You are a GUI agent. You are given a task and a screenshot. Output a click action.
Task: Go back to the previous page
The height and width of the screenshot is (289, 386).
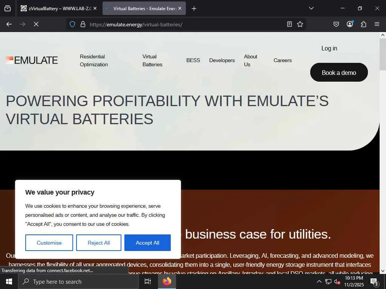click(x=9, y=24)
